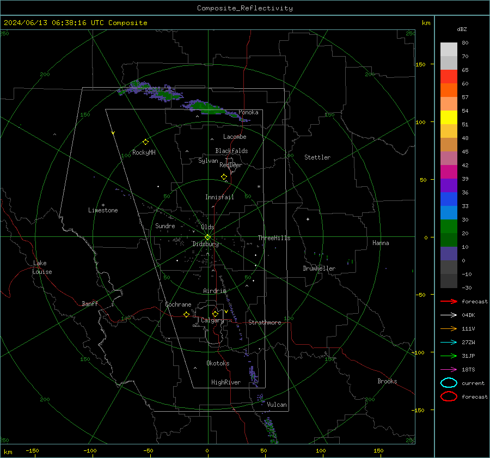This screenshot has height=458, width=490.
Task: Click the cyan 'current' ellipse legend icon
Action: point(449,383)
